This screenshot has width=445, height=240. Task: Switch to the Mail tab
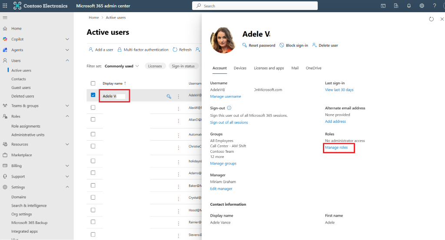(295, 68)
